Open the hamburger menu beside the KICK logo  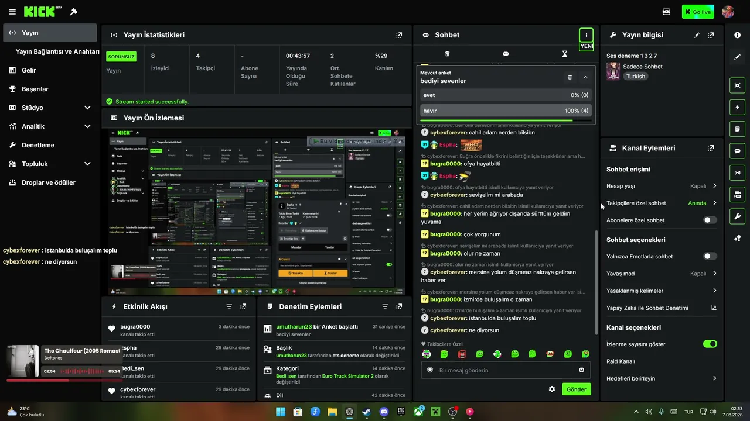pos(12,12)
